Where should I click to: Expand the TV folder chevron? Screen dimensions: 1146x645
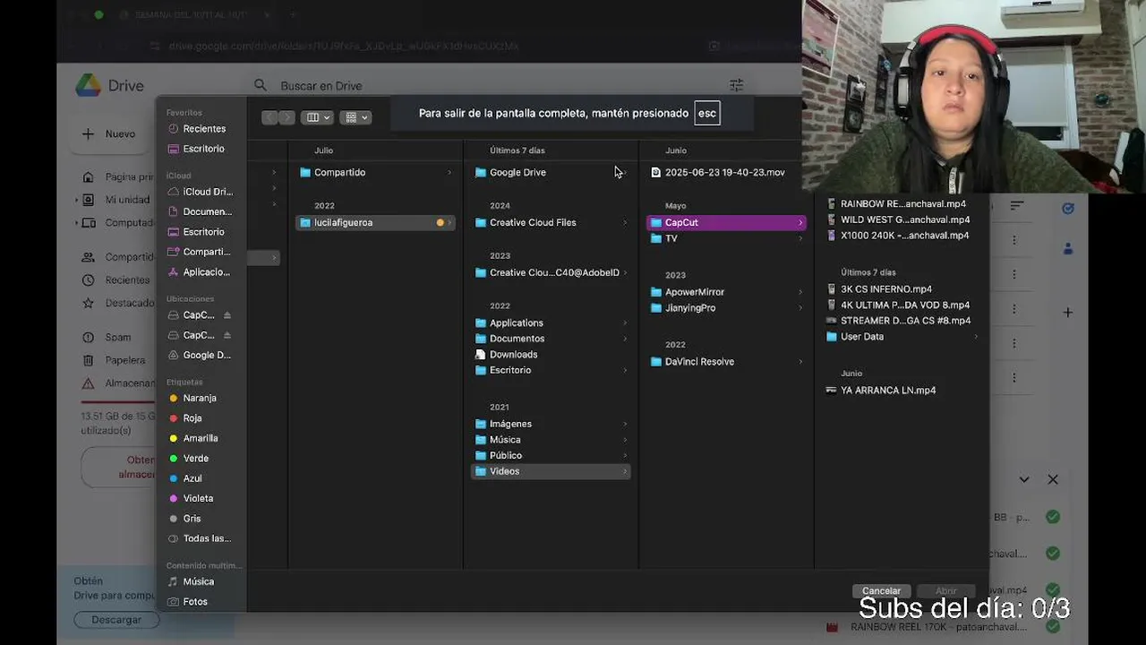tap(800, 238)
